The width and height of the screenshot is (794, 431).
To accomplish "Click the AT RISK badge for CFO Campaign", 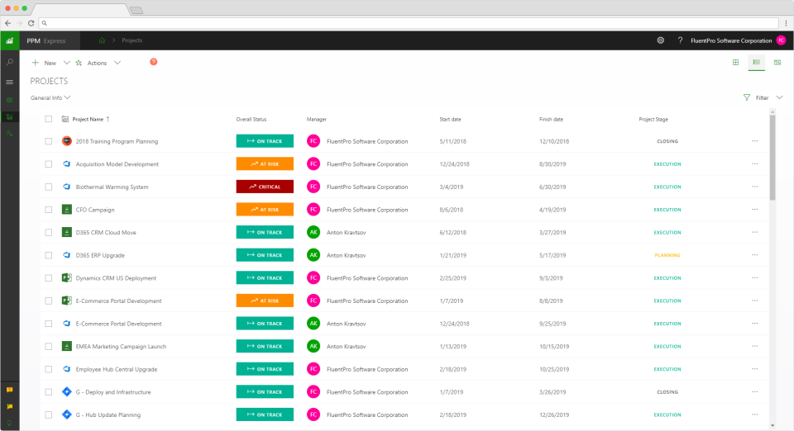I will coord(265,209).
